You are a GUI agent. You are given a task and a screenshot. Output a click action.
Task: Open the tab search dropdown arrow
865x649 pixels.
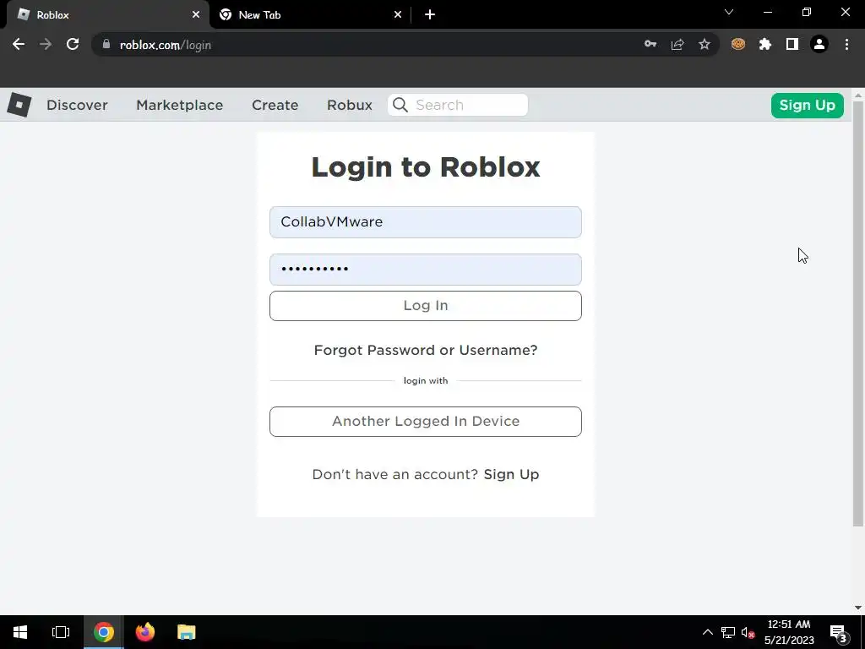(x=729, y=12)
